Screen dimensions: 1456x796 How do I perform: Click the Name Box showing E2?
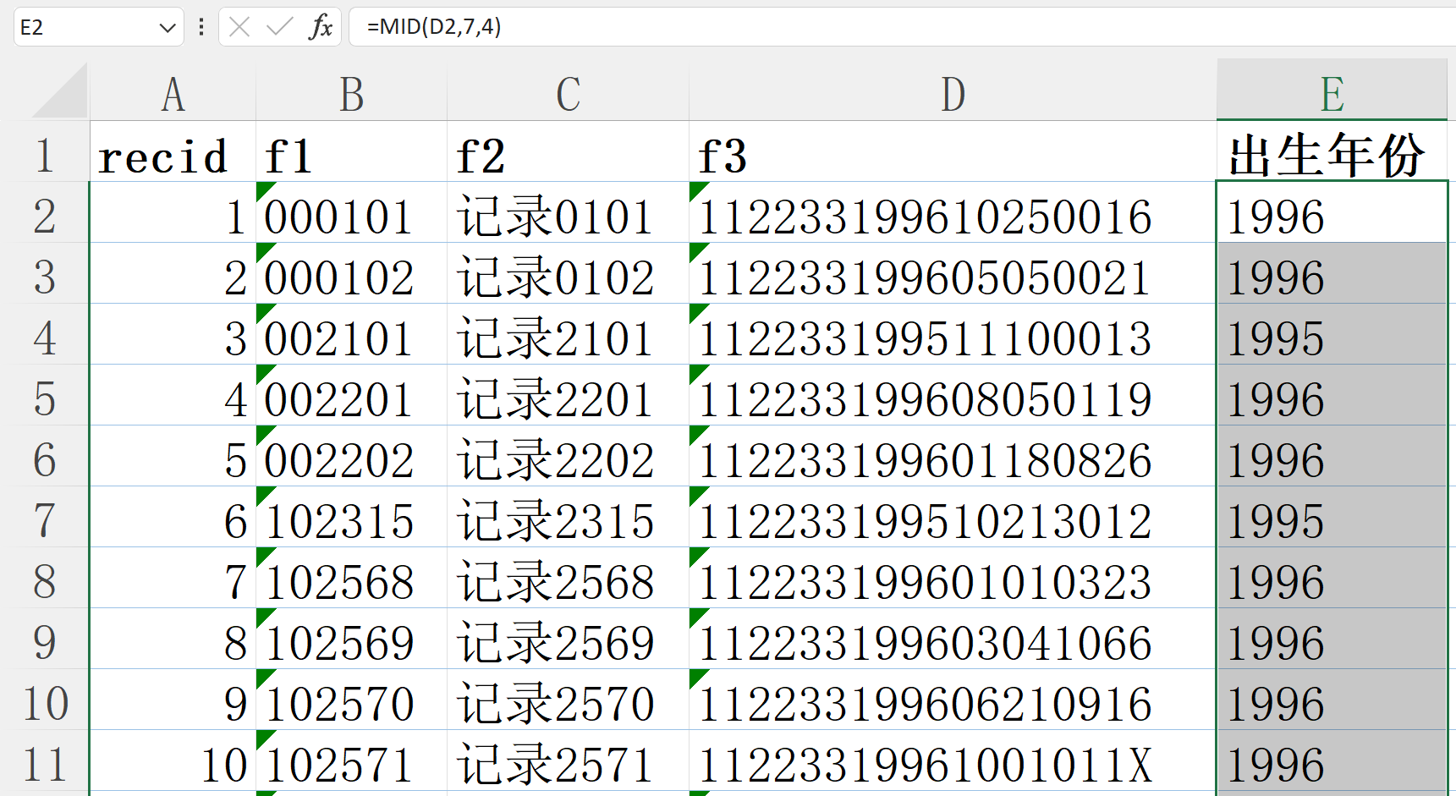(x=85, y=27)
